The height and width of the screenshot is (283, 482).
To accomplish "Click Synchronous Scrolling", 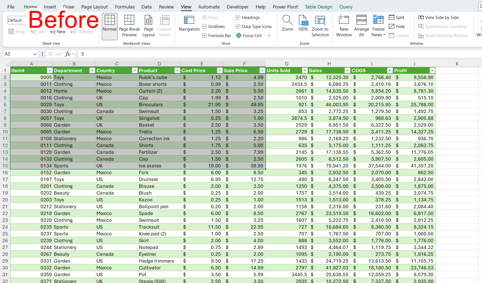I will tap(442, 27).
